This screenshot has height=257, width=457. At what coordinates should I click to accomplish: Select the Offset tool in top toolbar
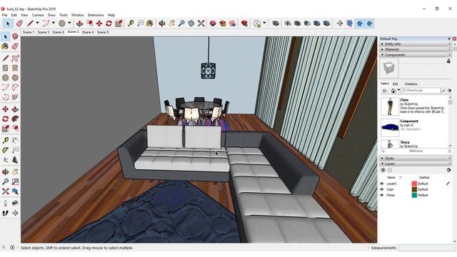[89, 24]
